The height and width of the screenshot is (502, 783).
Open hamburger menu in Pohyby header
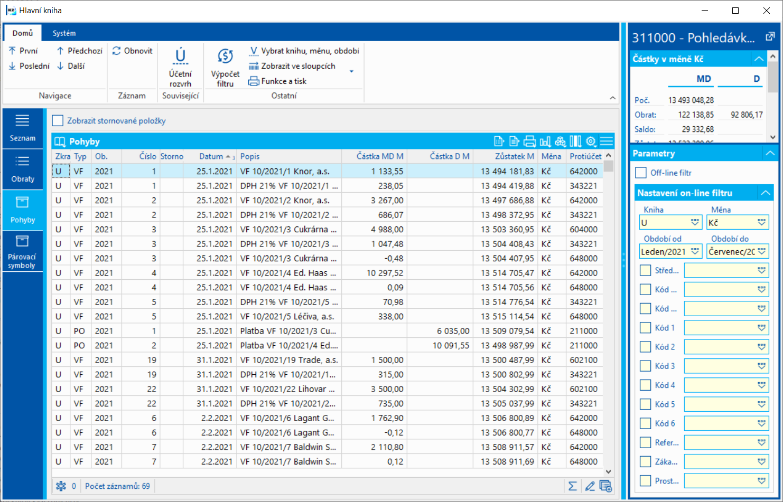point(607,141)
